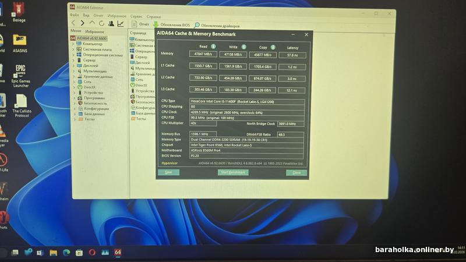
Task: Expand the Сервер tree node
Action: [74, 60]
